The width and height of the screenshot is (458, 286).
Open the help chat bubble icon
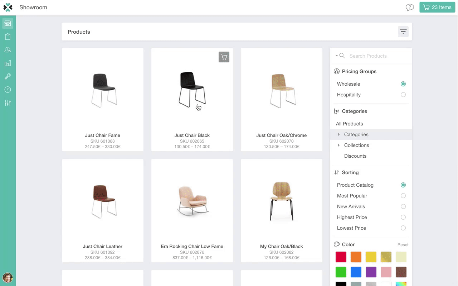tap(410, 8)
